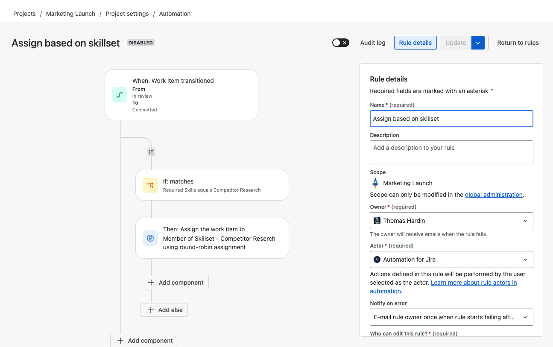The width and height of the screenshot is (553, 347).
Task: Open the Owner dropdown
Action: coord(525,221)
